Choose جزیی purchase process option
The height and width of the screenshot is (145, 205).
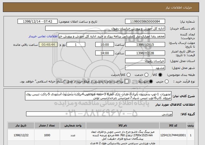tap(167, 81)
